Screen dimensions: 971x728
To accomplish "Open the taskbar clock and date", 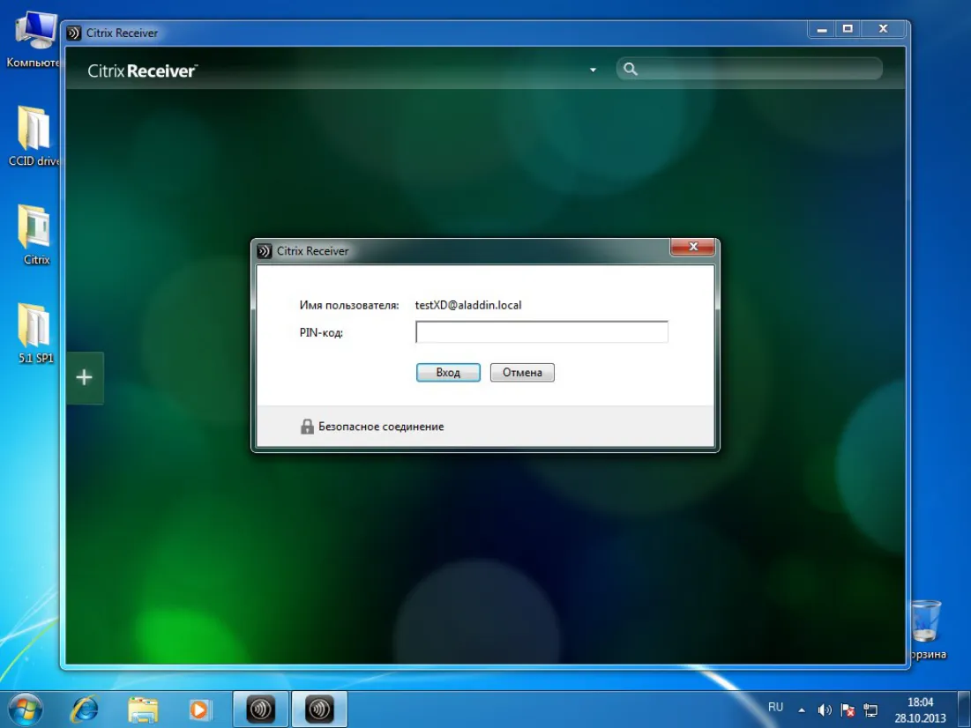I will [920, 710].
